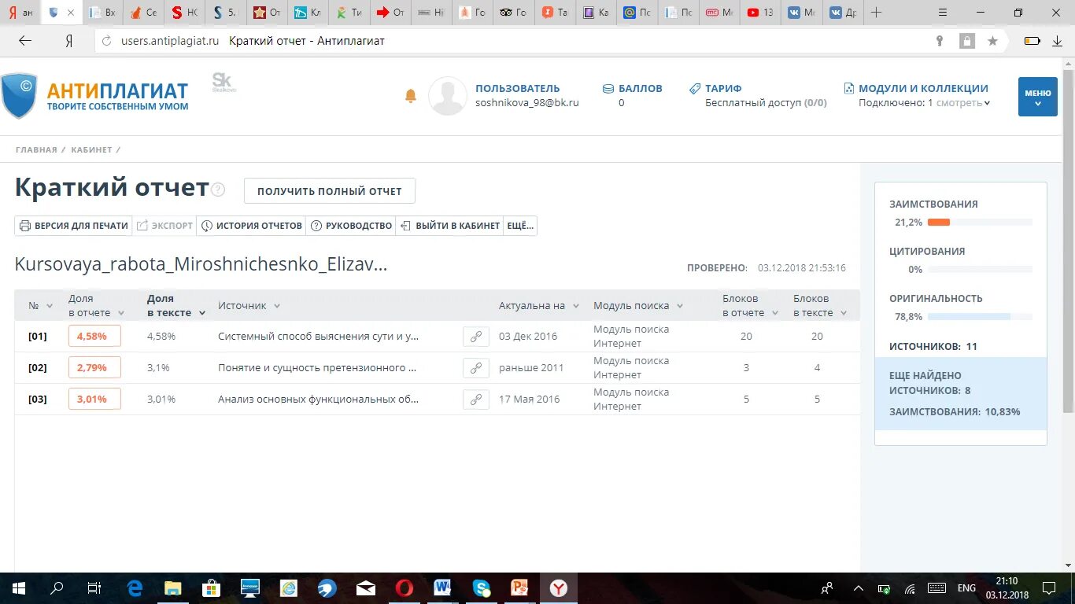This screenshot has width=1075, height=604.
Task: Open source Анализ основных функциональных
Action: pos(318,400)
